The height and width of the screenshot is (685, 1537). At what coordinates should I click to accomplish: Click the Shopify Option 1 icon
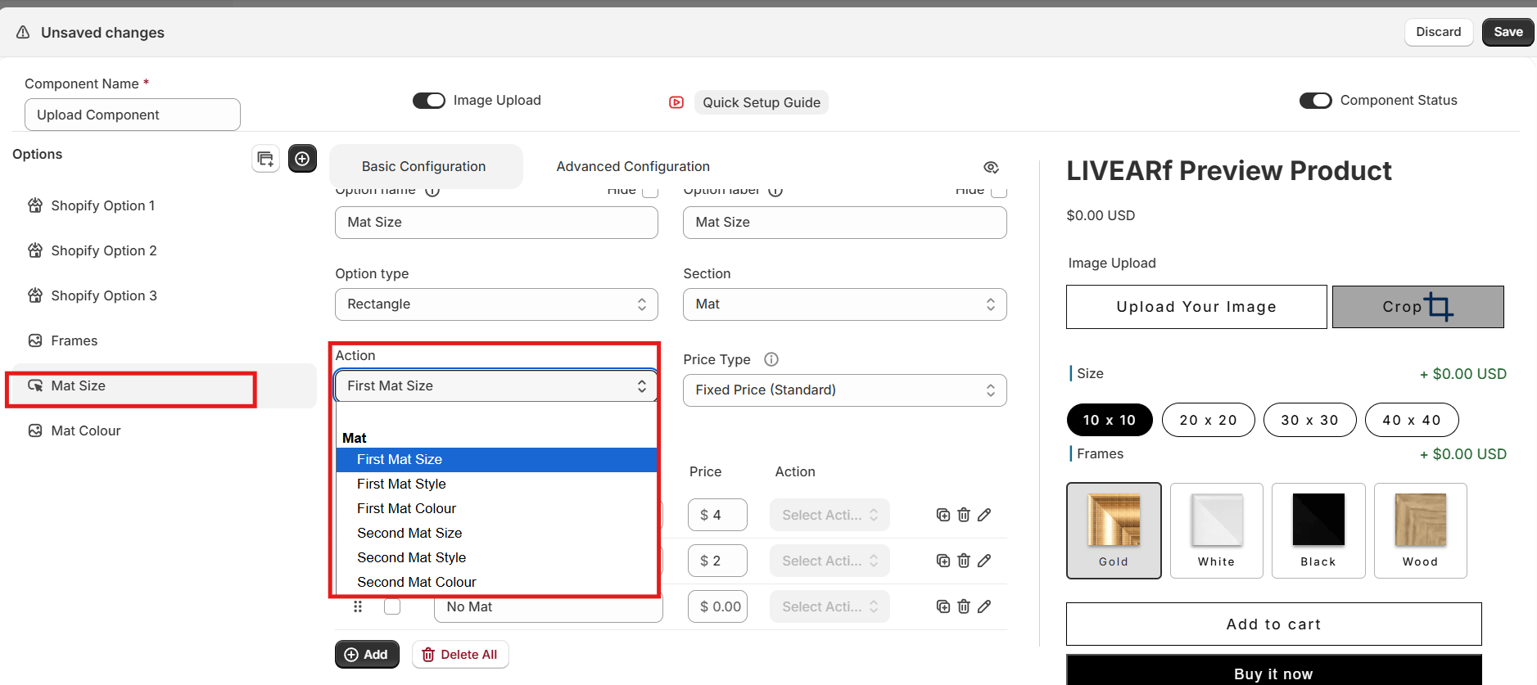(35, 205)
